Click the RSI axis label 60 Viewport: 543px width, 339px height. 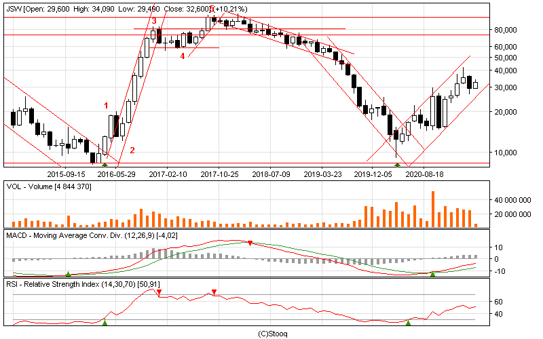point(498,302)
